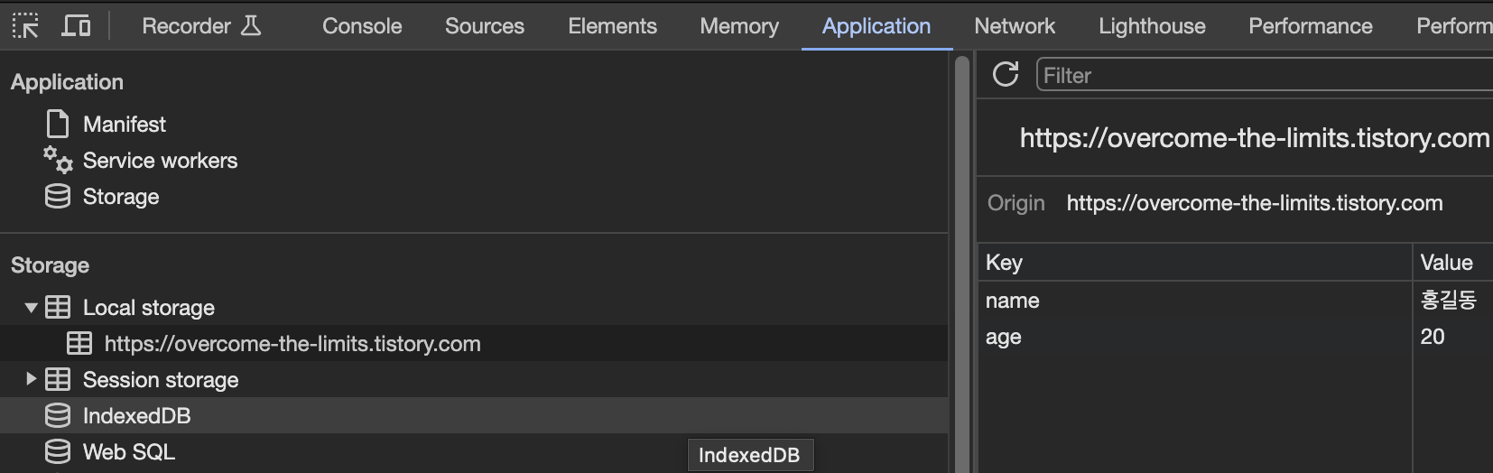
Task: Click the Key column header
Action: [x=1195, y=262]
